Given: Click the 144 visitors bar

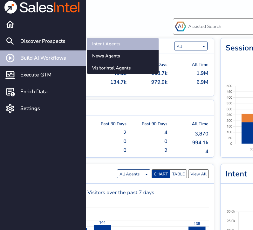Looking at the screenshot, I should [x=102, y=227].
